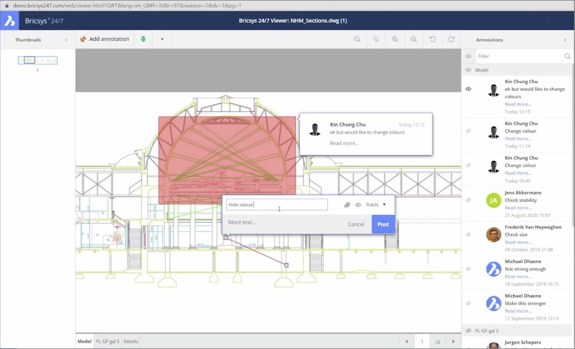This screenshot has width=575, height=349.
Task: Toggle the Model group eye icon
Action: tap(469, 70)
